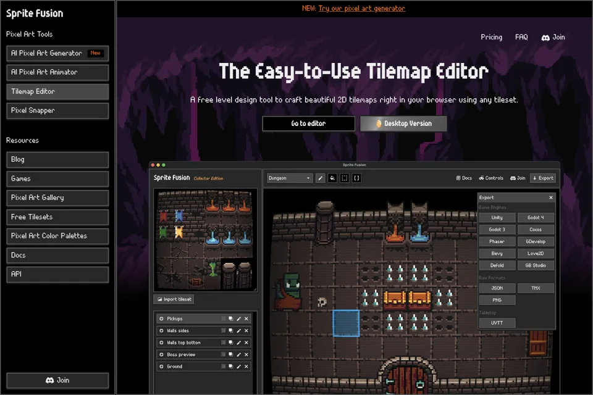Screen dimensions: 593x395
Task: Delete the Pickups layer
Action: click(x=246, y=318)
